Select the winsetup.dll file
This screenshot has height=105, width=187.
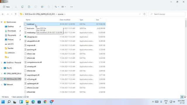[x=31, y=66]
